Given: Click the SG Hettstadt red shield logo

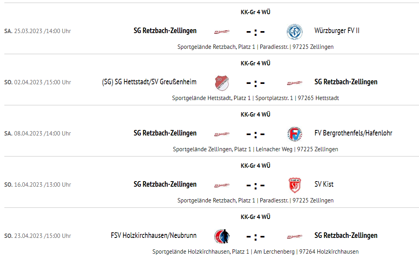Looking at the screenshot, I should coord(222,83).
